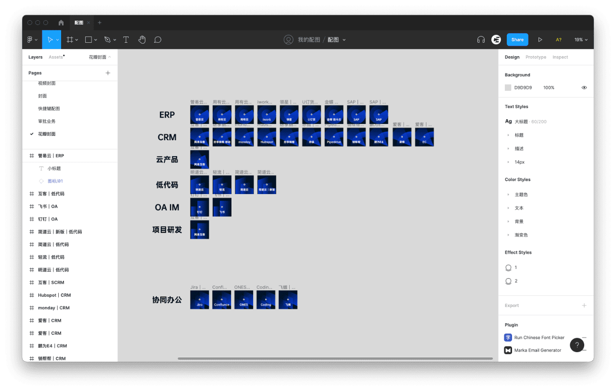Image resolution: width=616 pixels, height=391 pixels.
Task: Add a new page with plus
Action: [108, 73]
